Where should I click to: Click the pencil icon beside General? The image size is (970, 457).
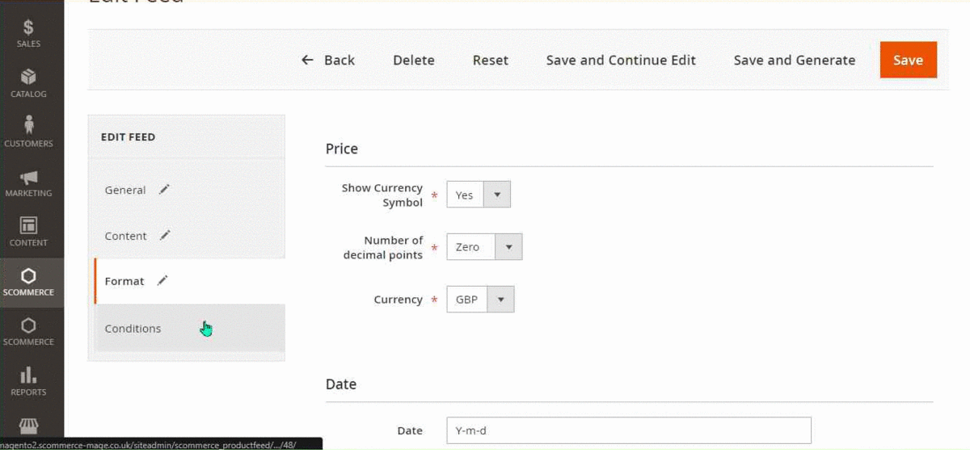pos(165,189)
